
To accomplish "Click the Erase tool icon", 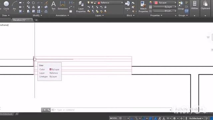I will point(46,3).
